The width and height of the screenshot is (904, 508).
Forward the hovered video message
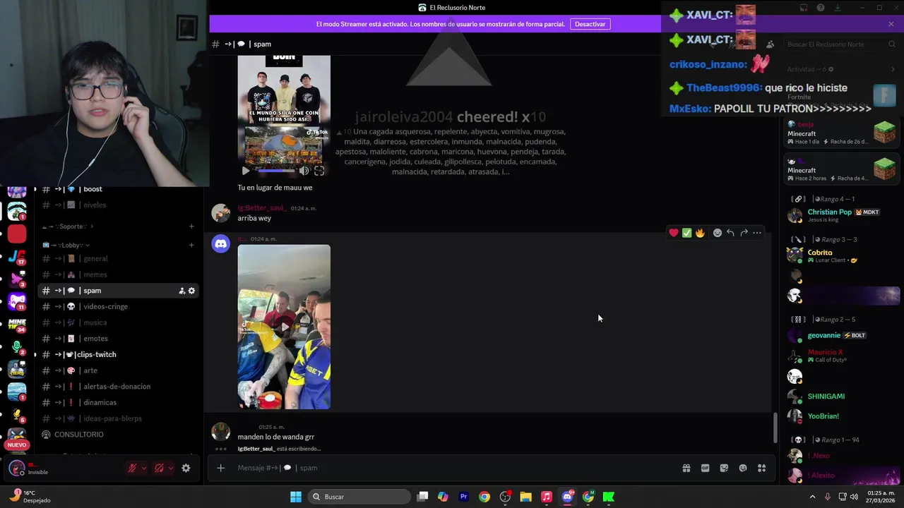pyautogui.click(x=744, y=233)
